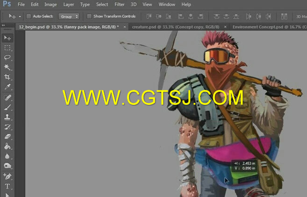Select the Crop tool
The width and height of the screenshot is (307, 197).
(7, 77)
